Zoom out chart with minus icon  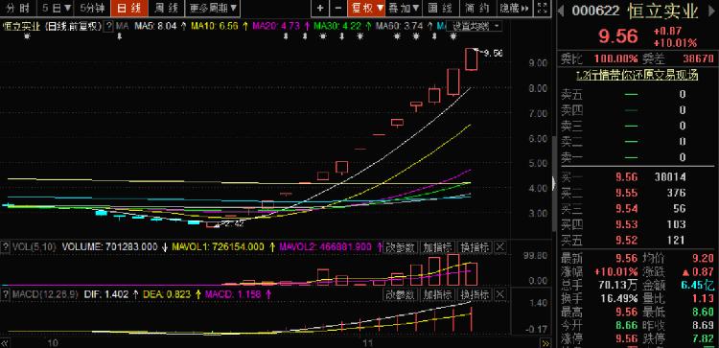(x=338, y=8)
